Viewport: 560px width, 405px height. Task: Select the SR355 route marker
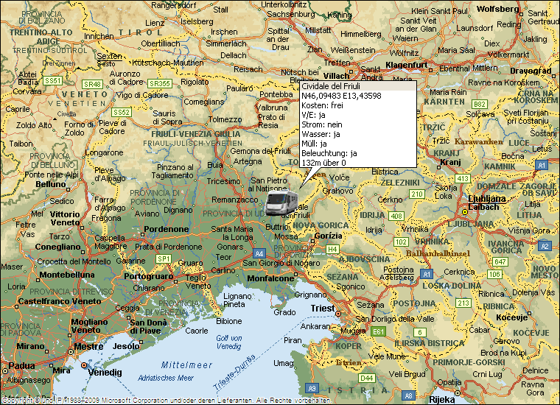[x=159, y=83]
